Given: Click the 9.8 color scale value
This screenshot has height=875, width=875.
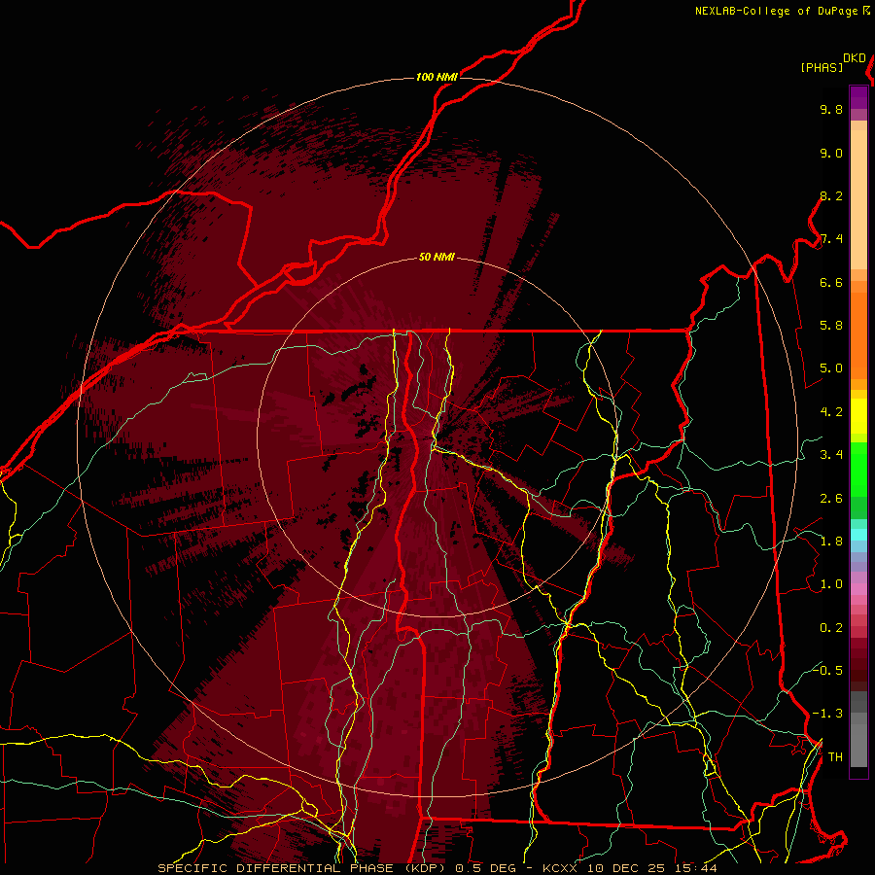Looking at the screenshot, I should [831, 110].
